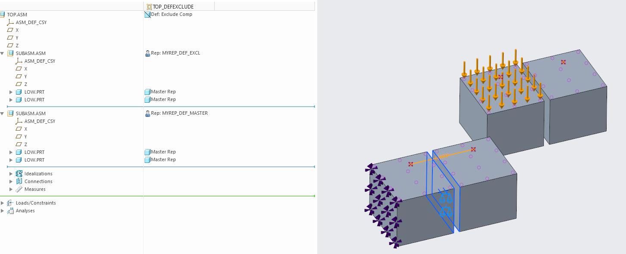Click the icon beside Def: Exclude Comp
The height and width of the screenshot is (254, 626).
(147, 14)
